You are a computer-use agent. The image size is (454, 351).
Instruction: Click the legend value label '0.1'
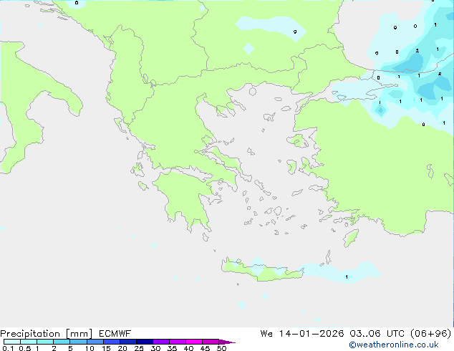pos(8,348)
